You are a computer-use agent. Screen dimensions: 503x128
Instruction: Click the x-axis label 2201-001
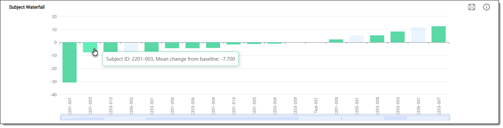70,106
